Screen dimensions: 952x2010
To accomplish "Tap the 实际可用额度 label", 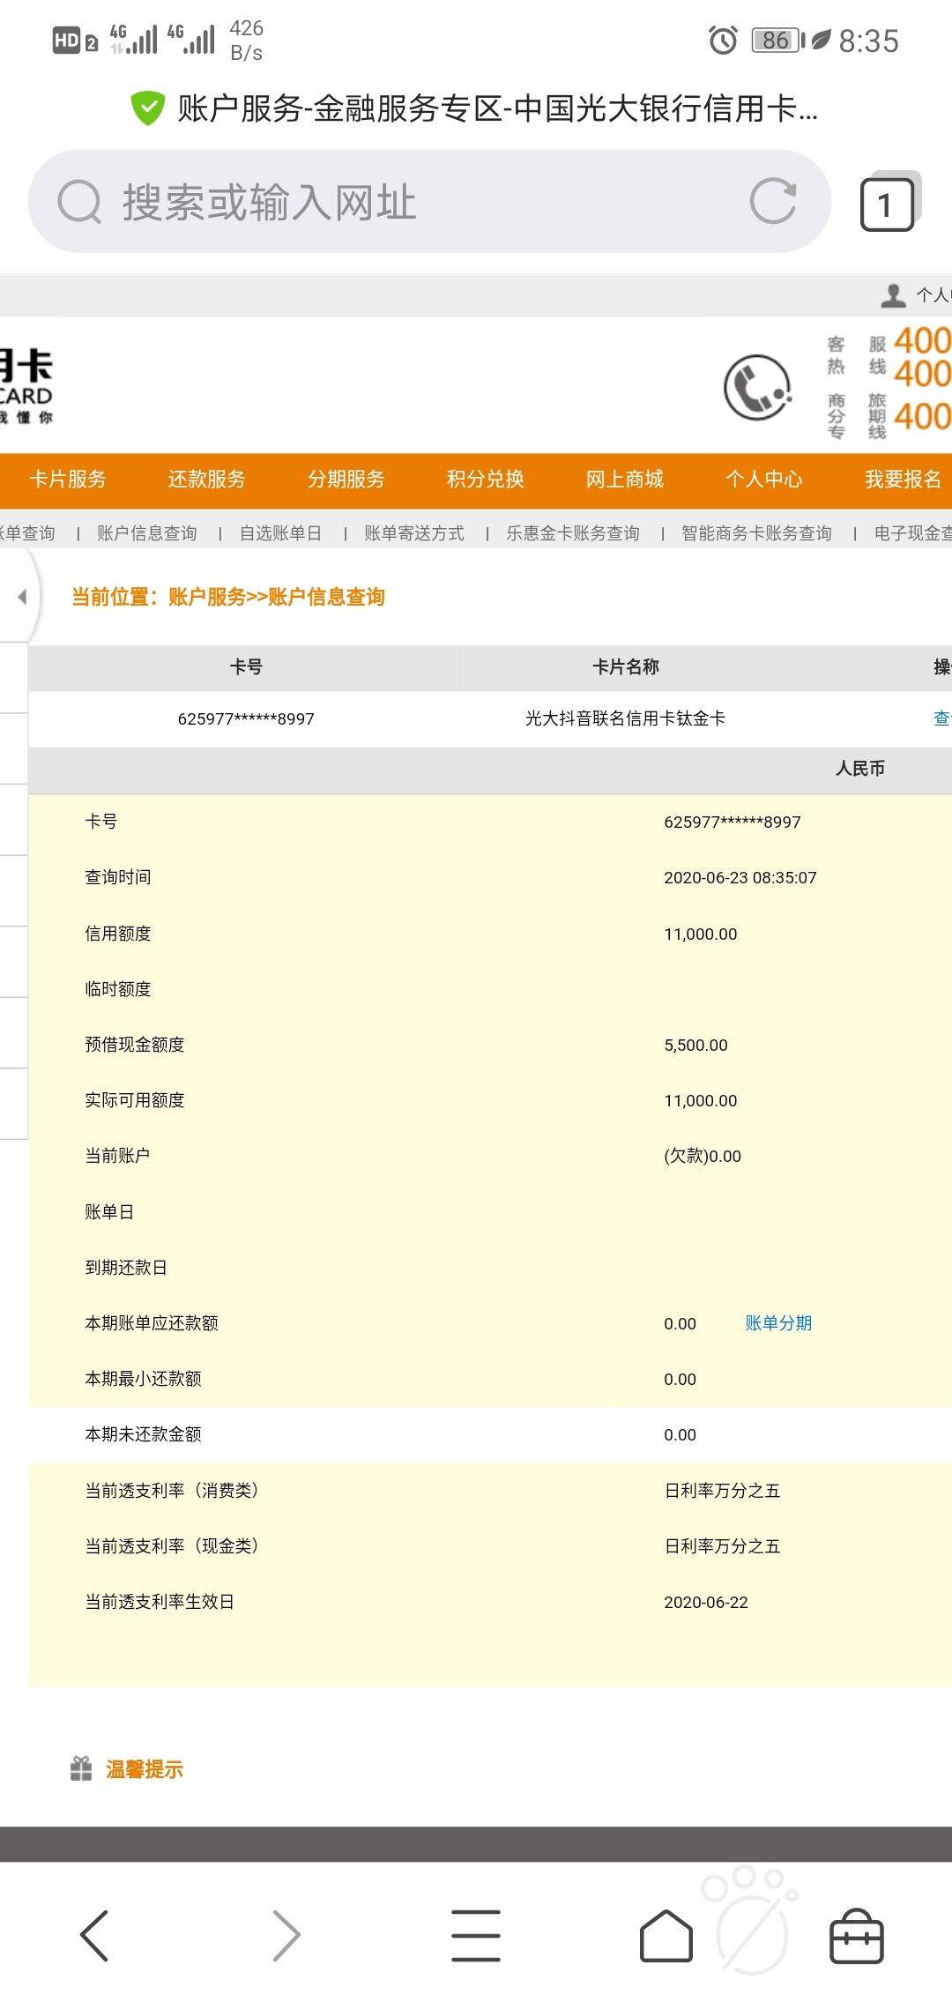I will click(135, 1100).
